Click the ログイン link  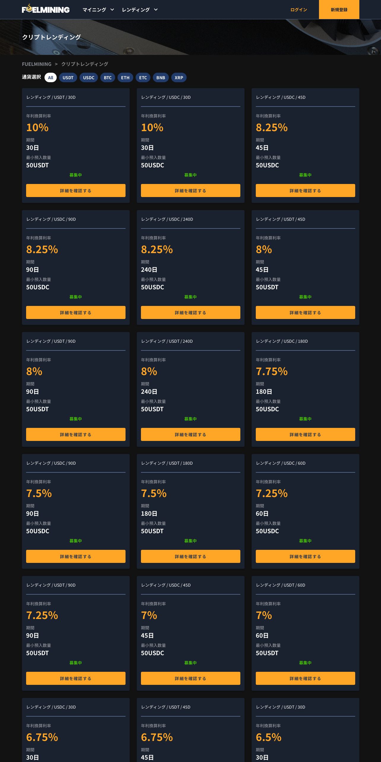[x=299, y=10]
